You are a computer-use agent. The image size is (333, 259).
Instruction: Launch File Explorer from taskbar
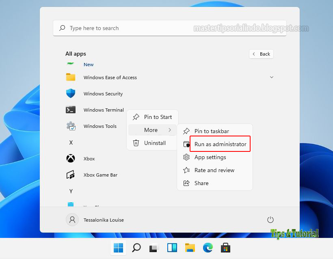[x=190, y=248]
